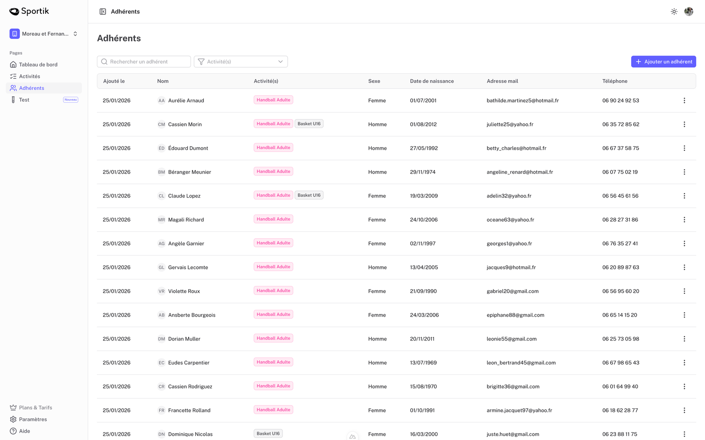
Task: Click the Sportik logo
Action: (29, 11)
